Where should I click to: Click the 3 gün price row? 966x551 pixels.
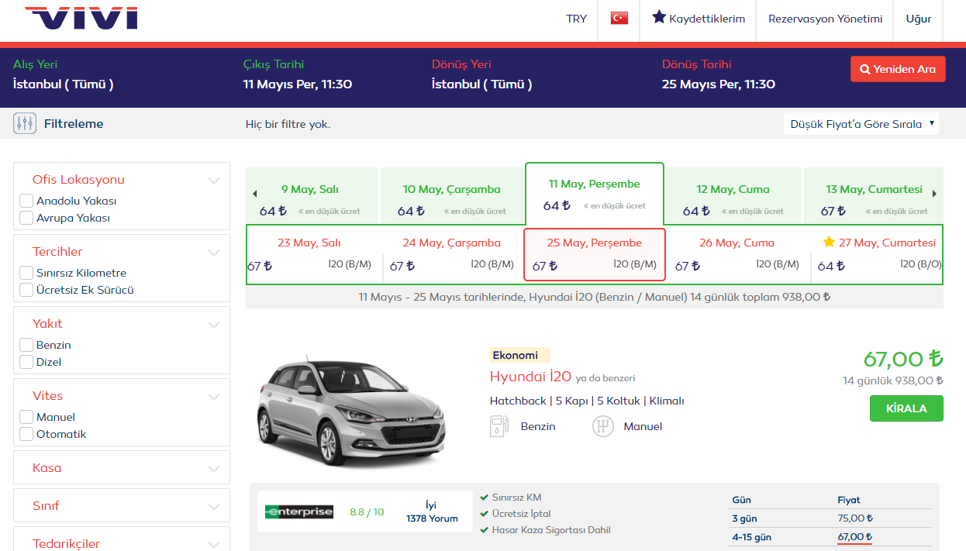pos(830,518)
